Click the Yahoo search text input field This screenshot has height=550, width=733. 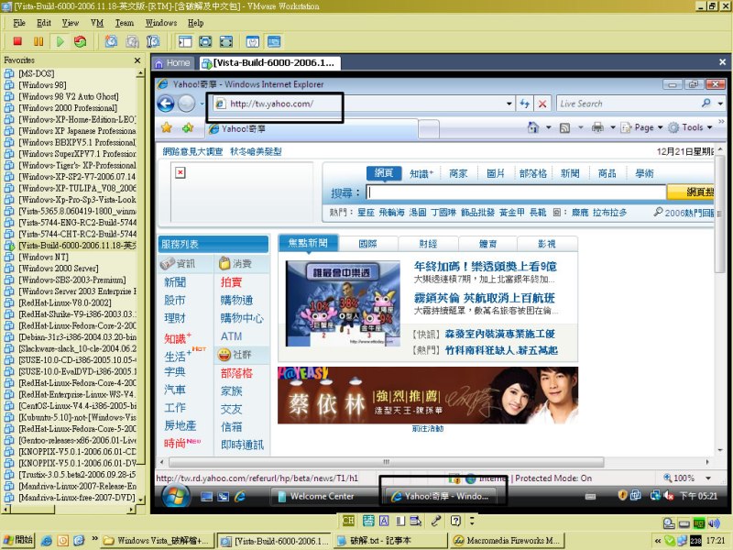516,192
